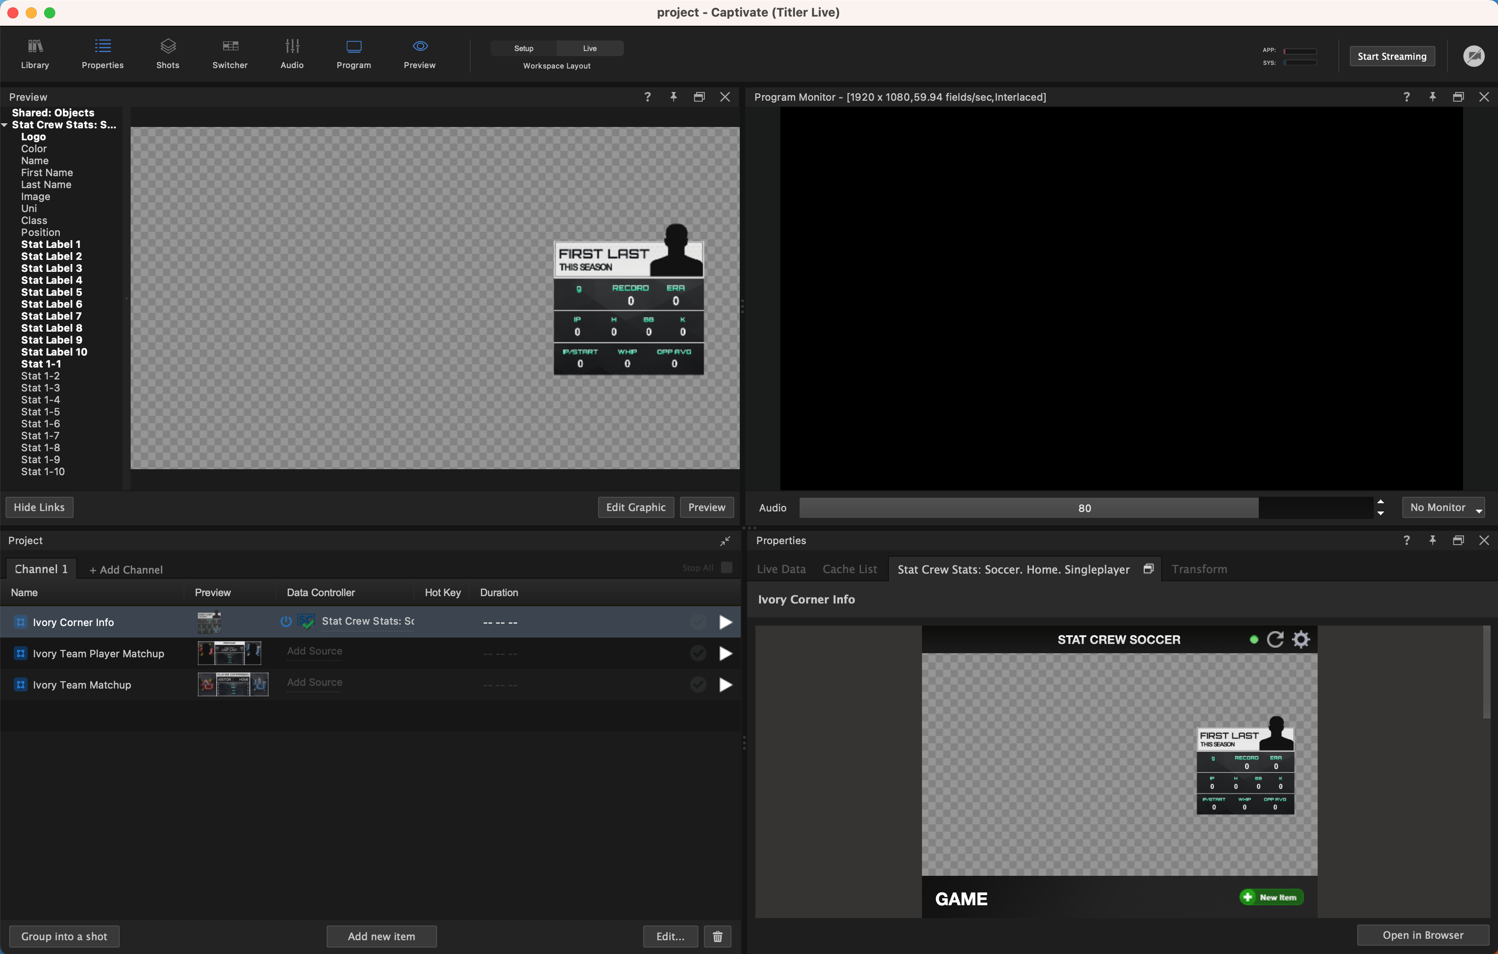1498x954 pixels.
Task: Click the Open in Browser button
Action: (1423, 935)
